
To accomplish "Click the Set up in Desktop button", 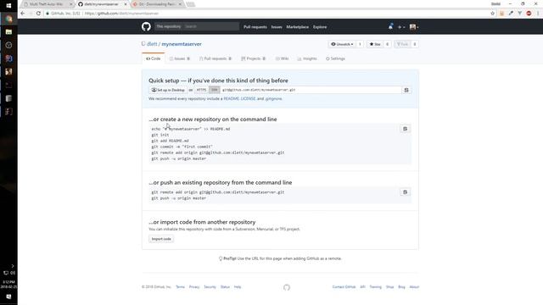I will click(x=168, y=90).
